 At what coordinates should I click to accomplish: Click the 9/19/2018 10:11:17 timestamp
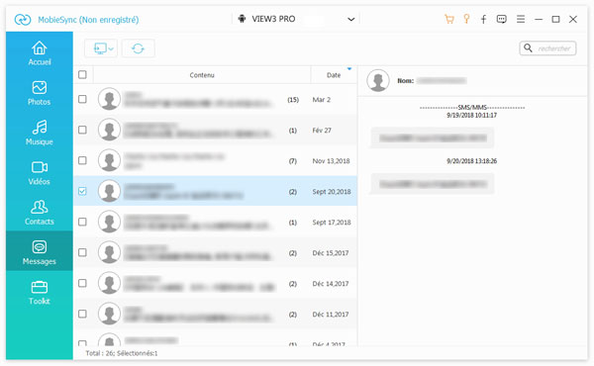point(471,115)
